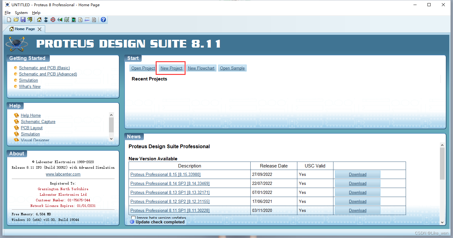Click the Save Project floppy icon
Screen dimensions: 453x238
[23, 20]
